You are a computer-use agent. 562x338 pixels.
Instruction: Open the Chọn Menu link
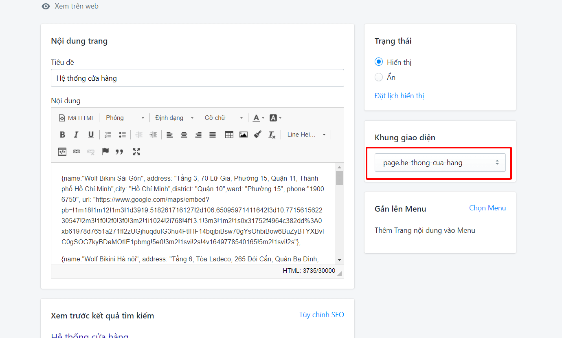tap(487, 208)
